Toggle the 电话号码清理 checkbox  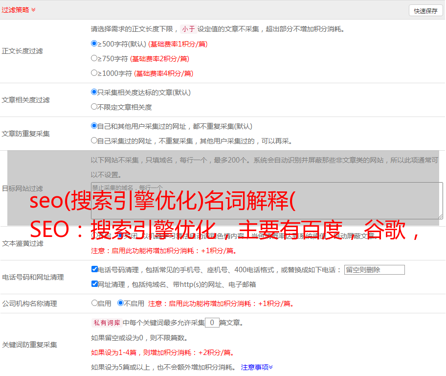click(x=94, y=269)
